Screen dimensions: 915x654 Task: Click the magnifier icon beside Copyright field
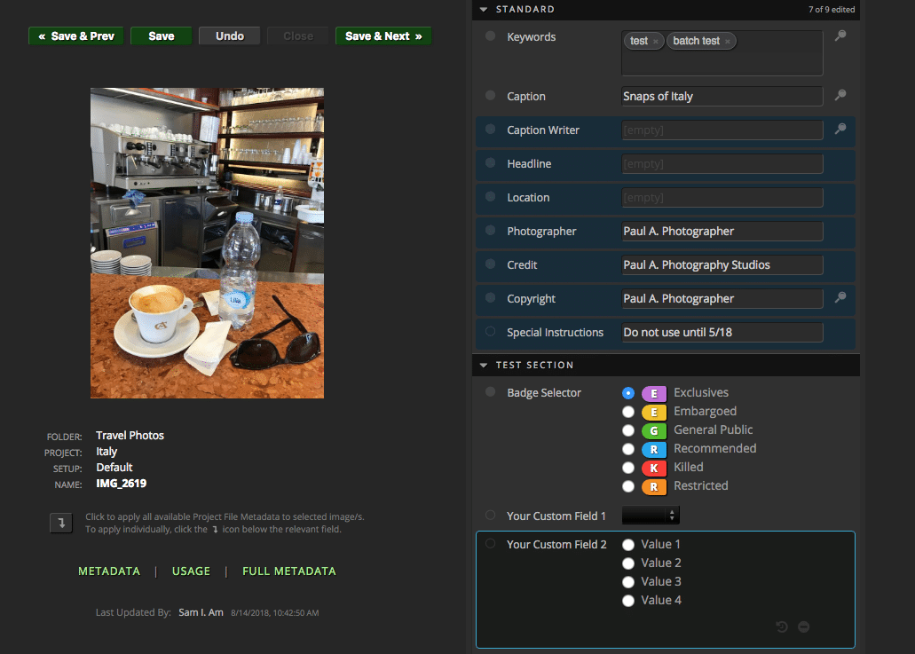click(840, 298)
